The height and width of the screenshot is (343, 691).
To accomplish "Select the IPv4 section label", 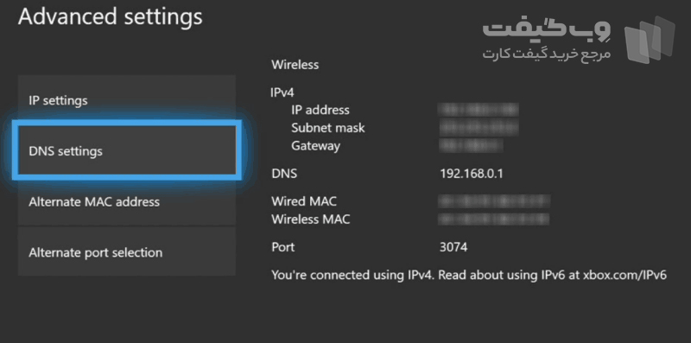I will point(282,92).
